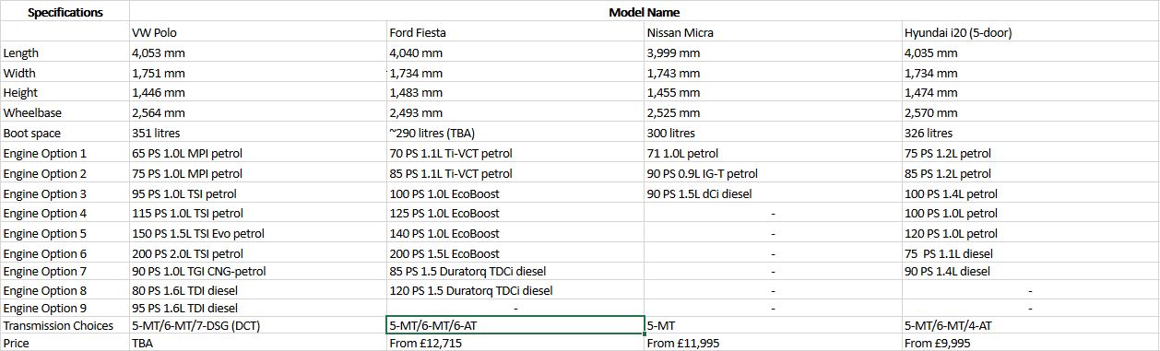Click the From £12,715 price cell
This screenshot has width=1160, height=351.
[x=515, y=343]
